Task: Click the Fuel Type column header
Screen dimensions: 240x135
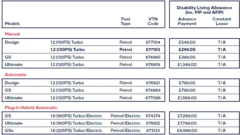Action: click(125, 21)
